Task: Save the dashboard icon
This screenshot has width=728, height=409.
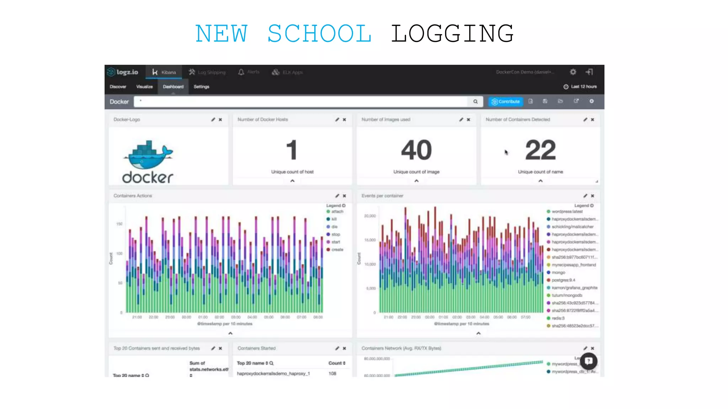Action: pos(545,101)
